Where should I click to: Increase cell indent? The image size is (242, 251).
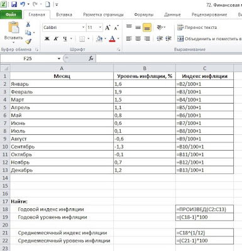[168, 39]
